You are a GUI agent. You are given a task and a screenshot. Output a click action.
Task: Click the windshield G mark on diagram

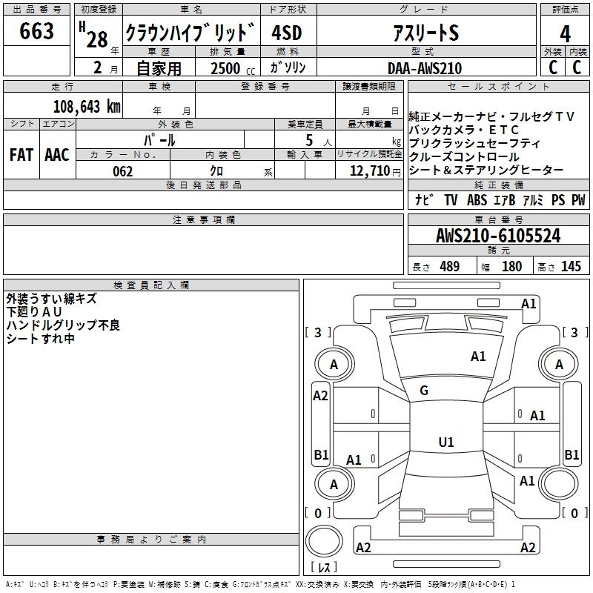tap(424, 391)
